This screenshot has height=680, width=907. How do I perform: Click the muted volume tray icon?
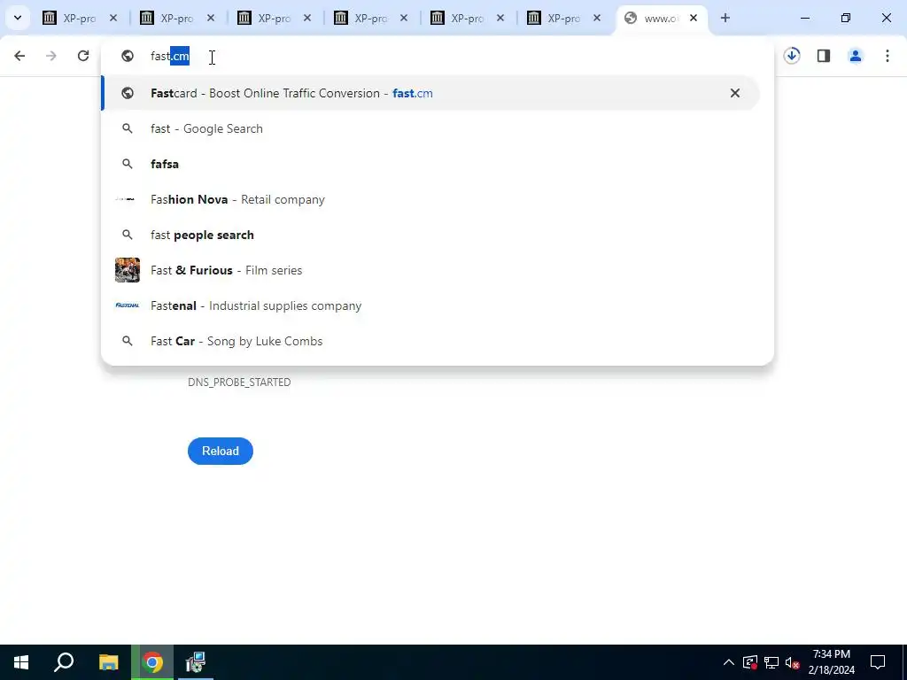[x=793, y=662]
